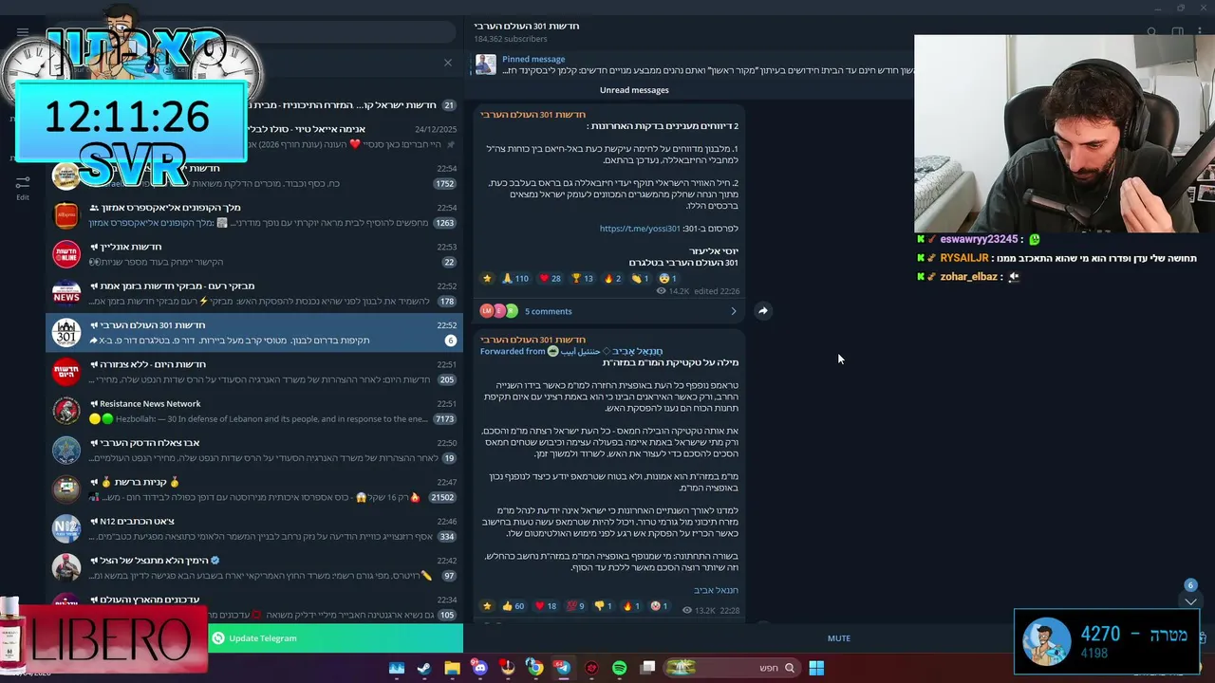Click the 21502 unread badge
The image size is (1215, 683).
click(x=442, y=497)
